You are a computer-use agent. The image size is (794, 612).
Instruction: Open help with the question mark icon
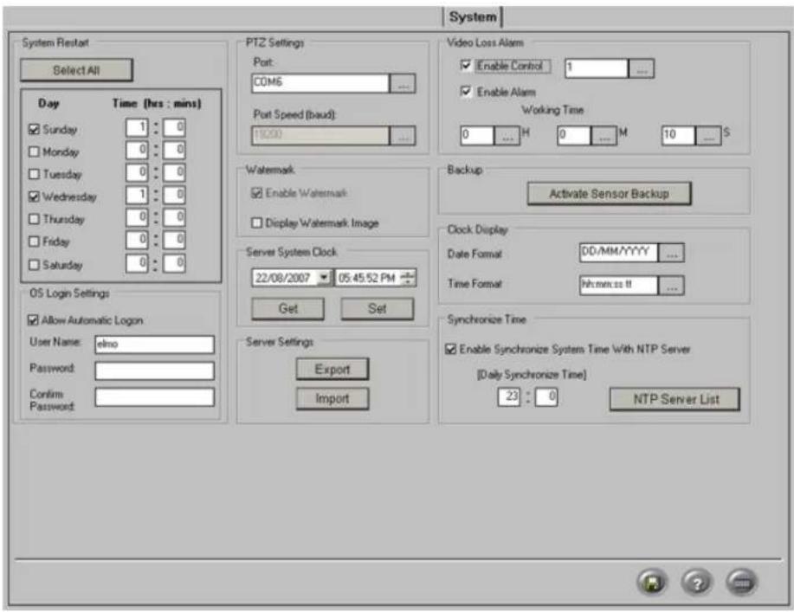pos(697,582)
